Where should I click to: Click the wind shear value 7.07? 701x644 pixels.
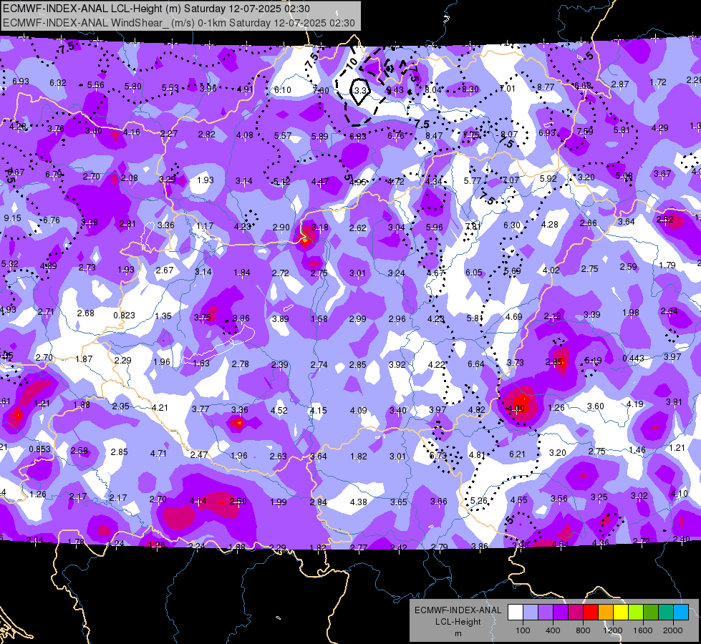pyautogui.click(x=511, y=180)
